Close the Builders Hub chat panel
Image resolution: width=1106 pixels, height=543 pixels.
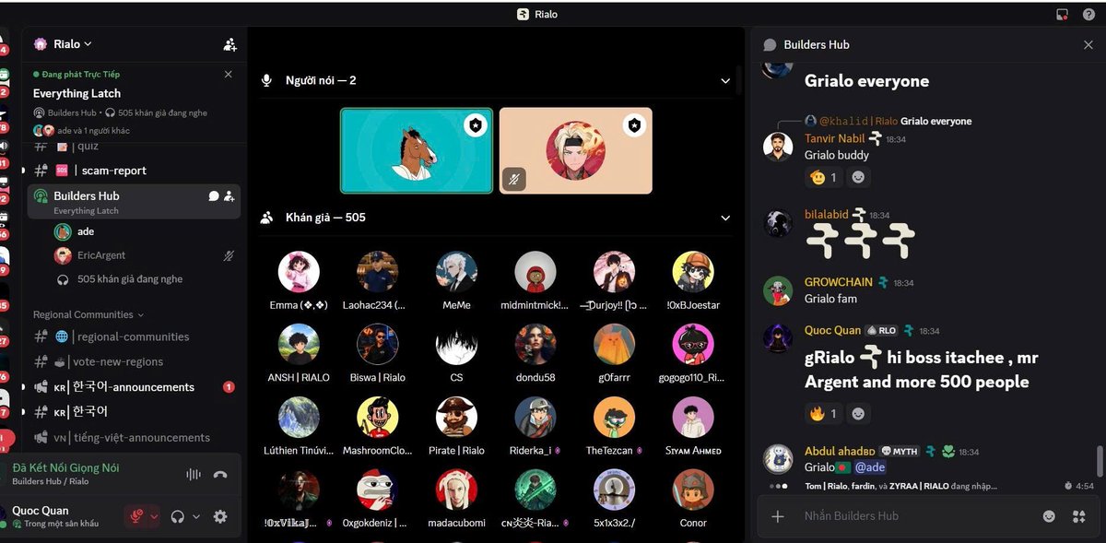tap(1088, 44)
